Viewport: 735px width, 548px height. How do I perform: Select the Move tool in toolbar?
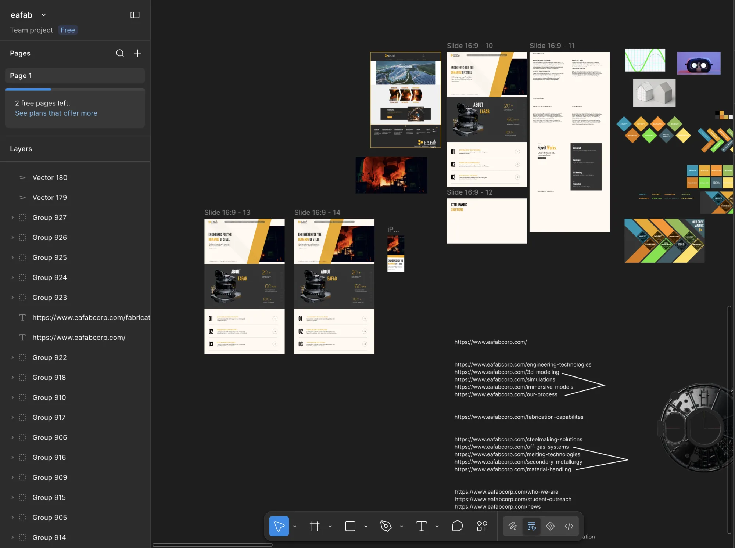pyautogui.click(x=279, y=526)
